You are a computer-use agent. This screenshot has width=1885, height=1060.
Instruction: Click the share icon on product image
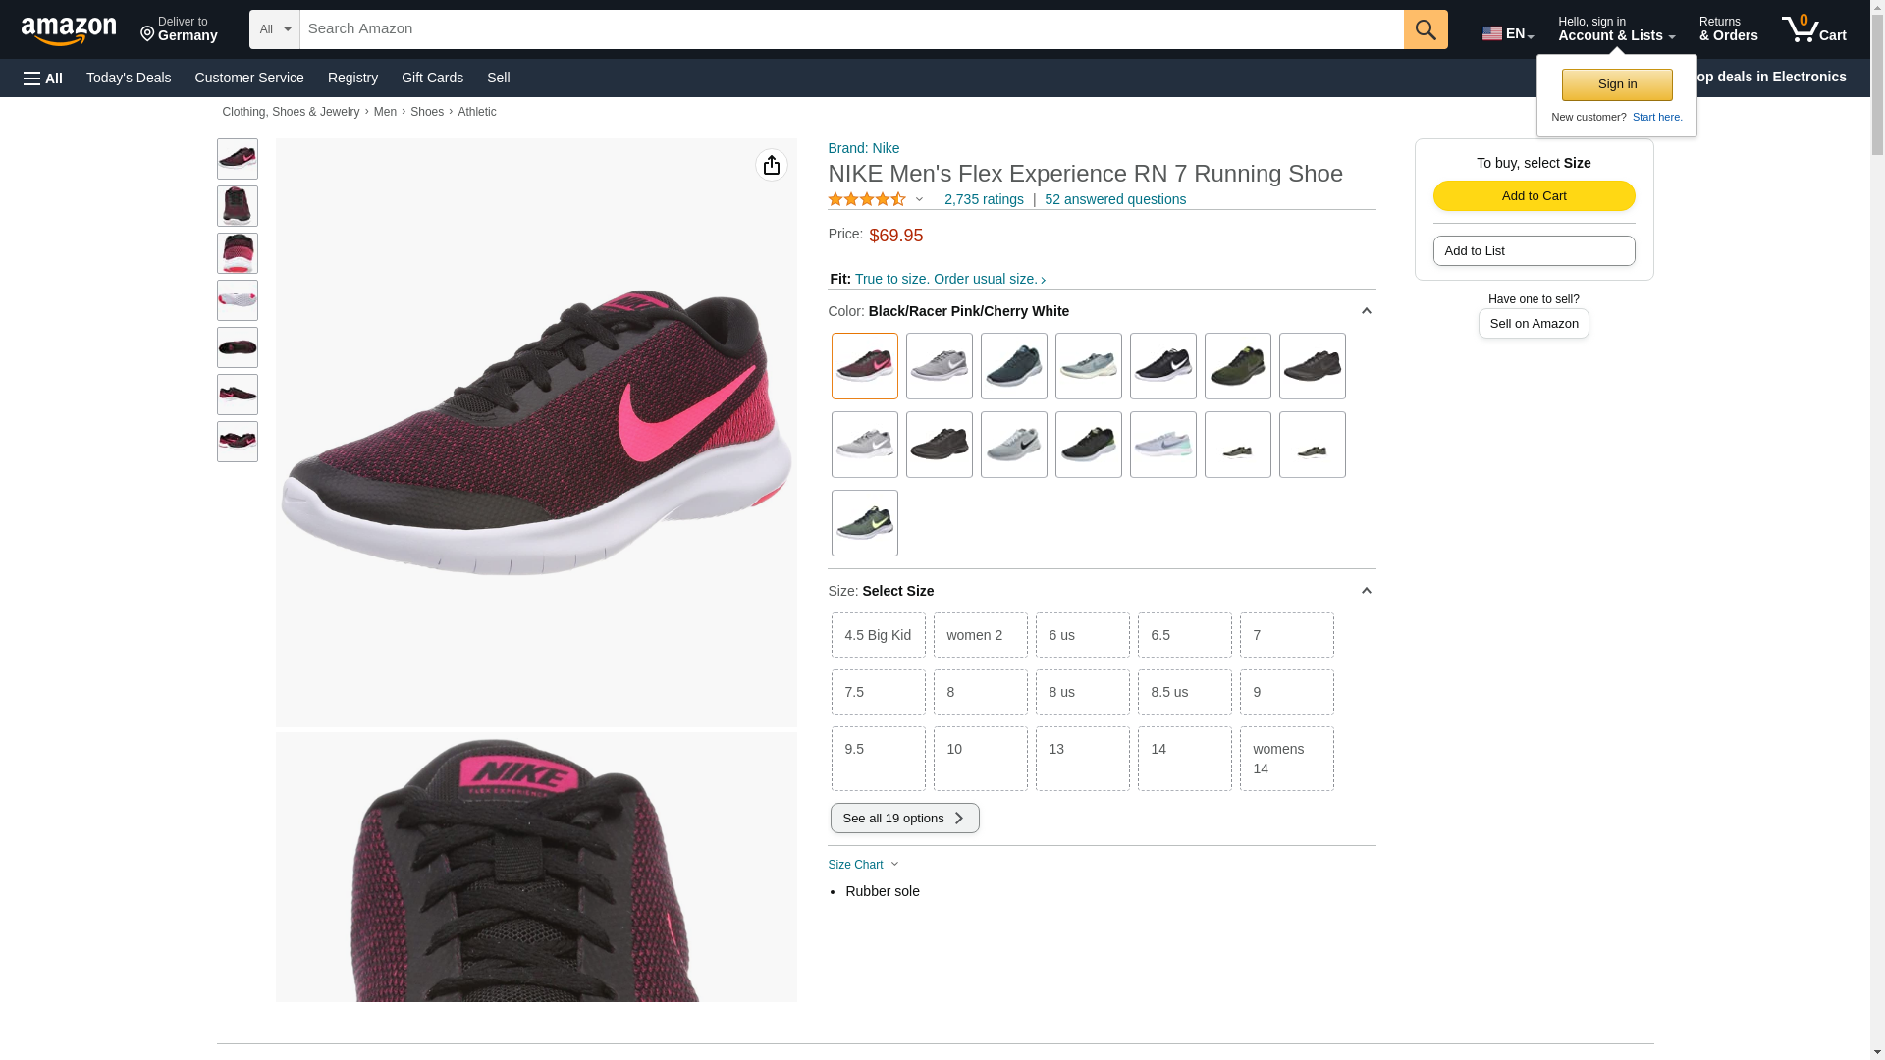[771, 165]
